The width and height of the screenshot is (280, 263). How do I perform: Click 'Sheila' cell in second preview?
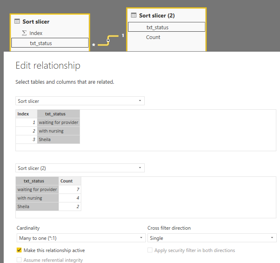click(37, 206)
